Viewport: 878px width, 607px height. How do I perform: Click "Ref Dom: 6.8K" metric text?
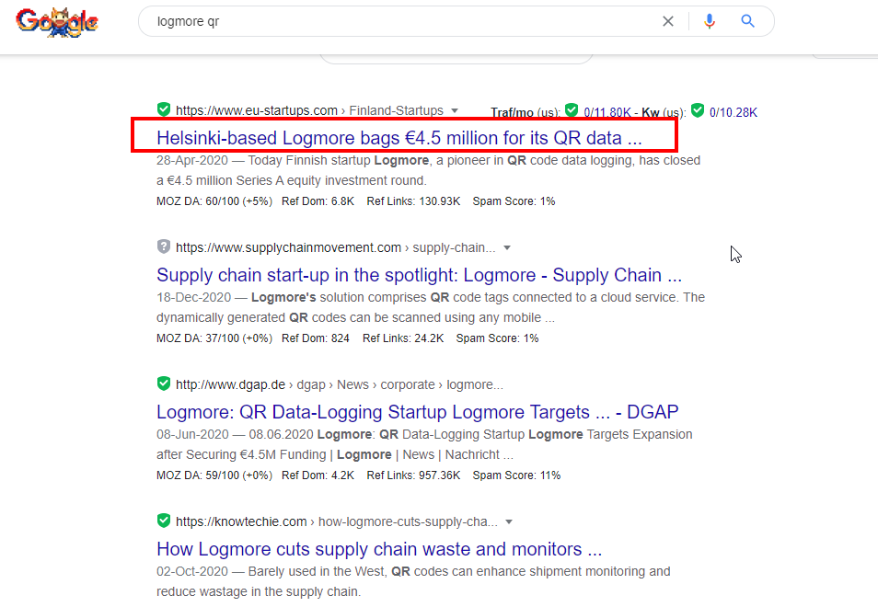(318, 201)
